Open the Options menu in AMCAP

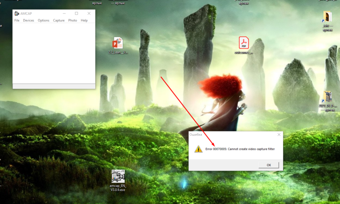(x=43, y=20)
